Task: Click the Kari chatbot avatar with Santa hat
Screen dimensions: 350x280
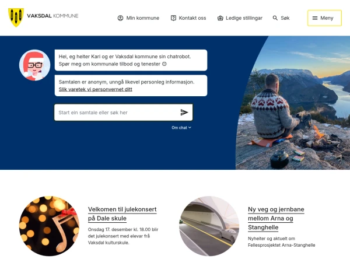Action: (x=34, y=65)
